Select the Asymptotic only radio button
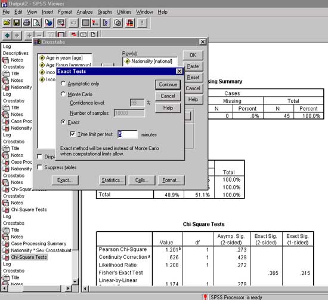This screenshot has height=300, width=328. 63,83
